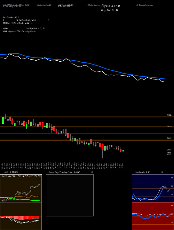The height and width of the screenshot is (230, 174).
Task: Click the last green candlestick on the right
Action: [x=123, y=151]
